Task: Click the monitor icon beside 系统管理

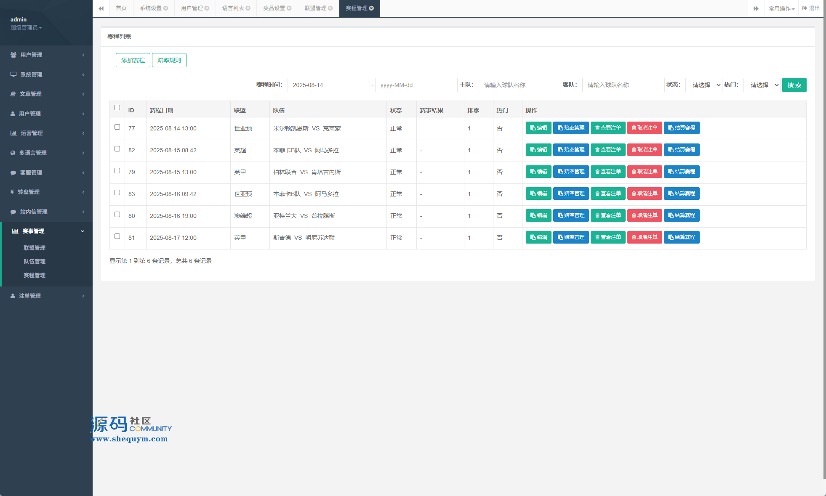Action: coord(13,74)
